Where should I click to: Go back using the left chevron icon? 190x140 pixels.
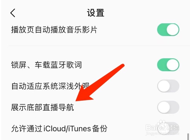[13, 13]
